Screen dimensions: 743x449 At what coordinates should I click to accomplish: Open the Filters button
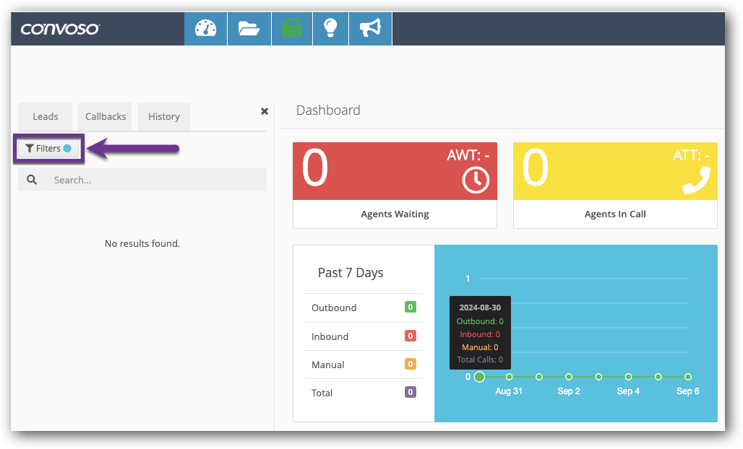click(x=48, y=149)
